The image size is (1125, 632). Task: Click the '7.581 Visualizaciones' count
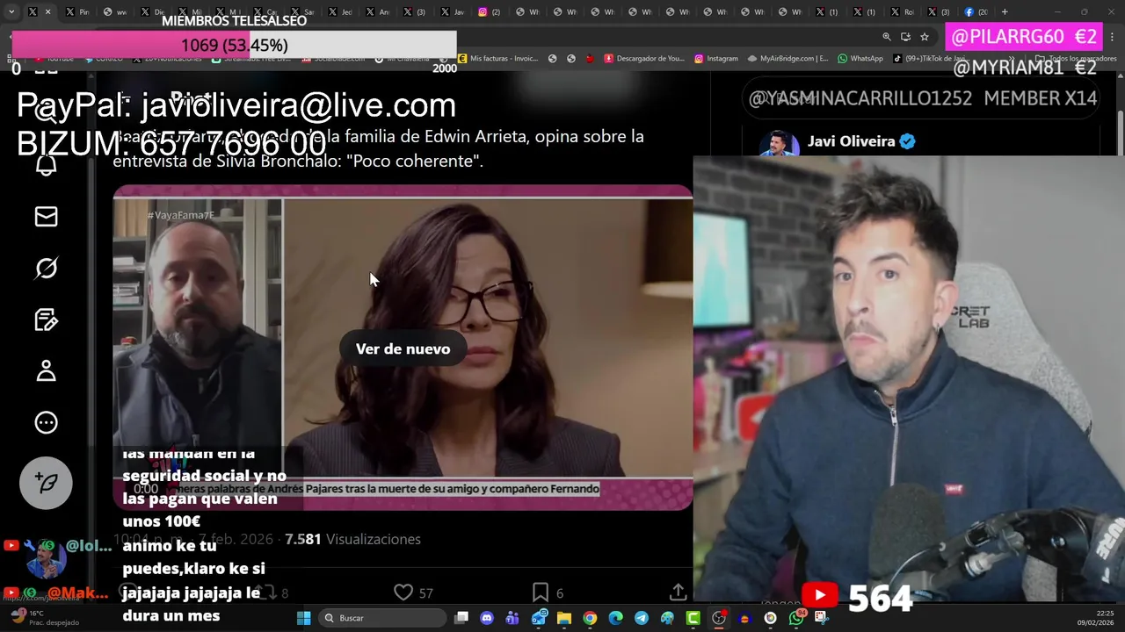point(352,539)
